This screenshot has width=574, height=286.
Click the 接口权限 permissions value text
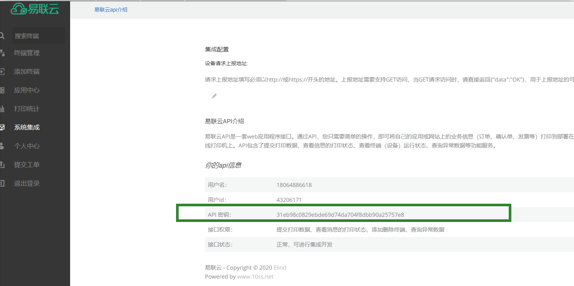coord(360,229)
